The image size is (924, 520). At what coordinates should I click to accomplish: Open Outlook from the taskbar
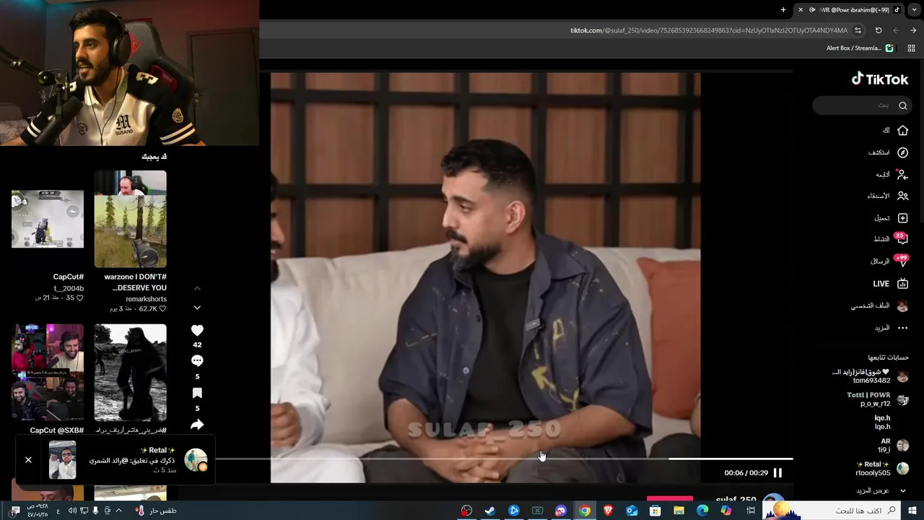coord(632,511)
